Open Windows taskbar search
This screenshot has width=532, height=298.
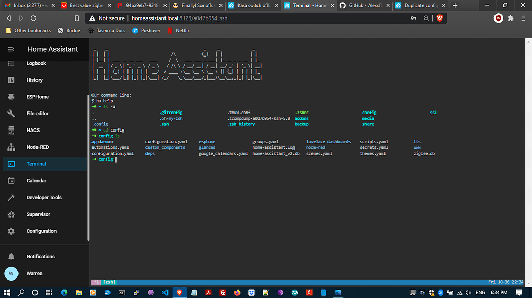click(x=21, y=292)
